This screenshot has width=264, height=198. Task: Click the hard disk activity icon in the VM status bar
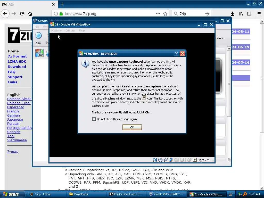coord(155,160)
